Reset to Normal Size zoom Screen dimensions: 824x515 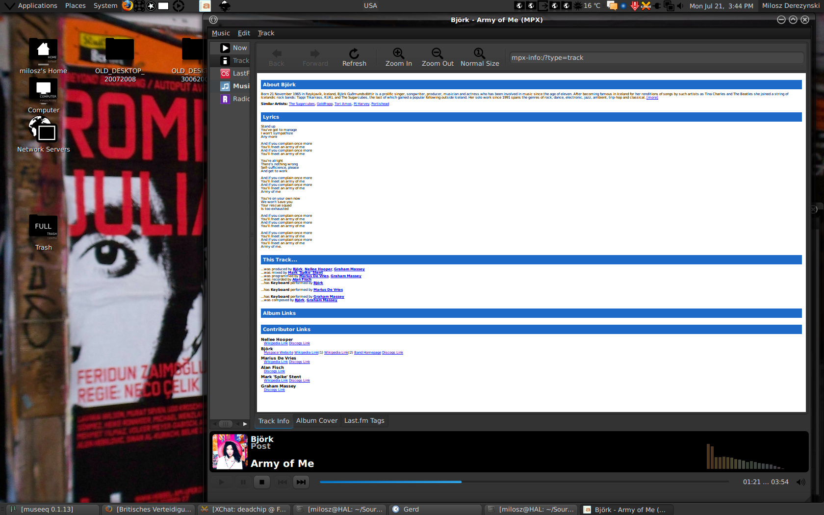[x=480, y=57]
